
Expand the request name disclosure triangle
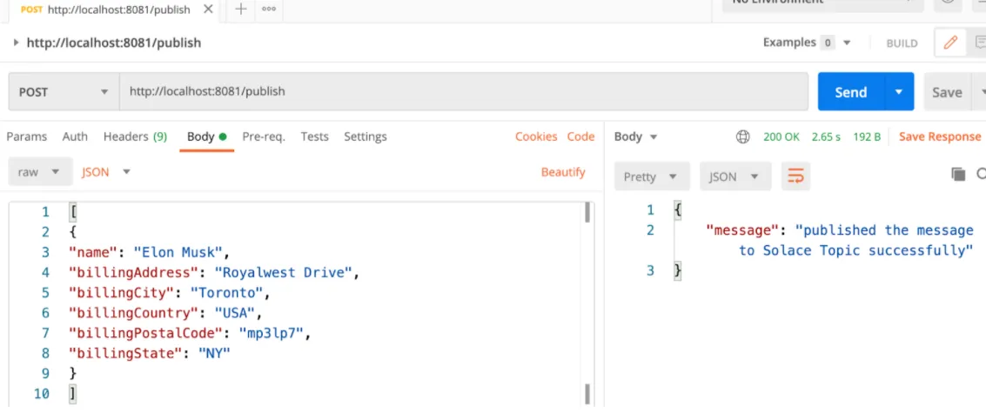click(x=17, y=43)
